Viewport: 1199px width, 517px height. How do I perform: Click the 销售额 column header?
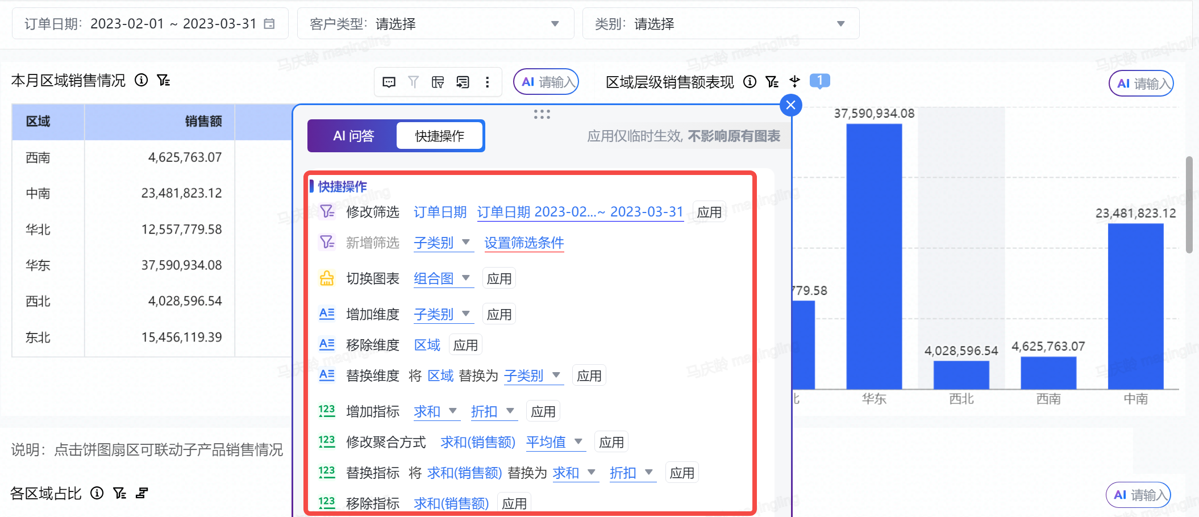(x=160, y=122)
